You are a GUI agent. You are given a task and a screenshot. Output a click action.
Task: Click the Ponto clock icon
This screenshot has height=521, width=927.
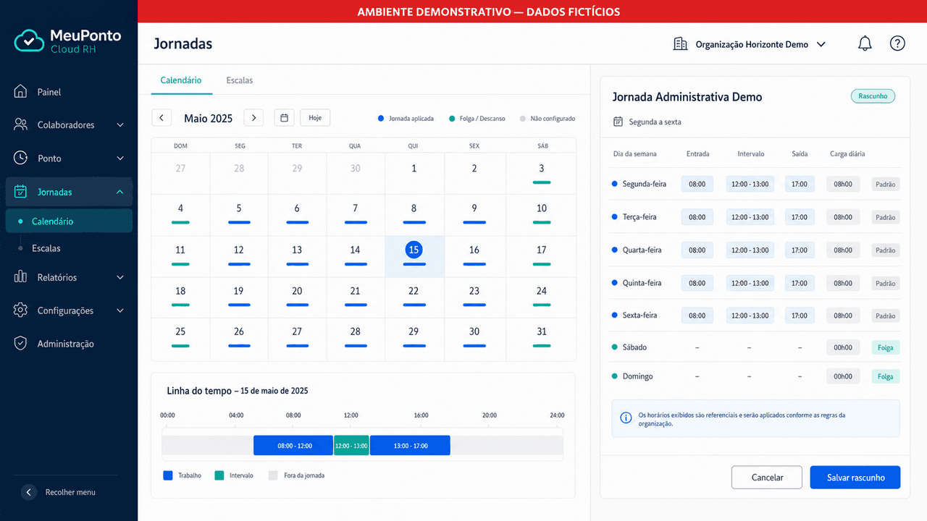[x=21, y=158]
